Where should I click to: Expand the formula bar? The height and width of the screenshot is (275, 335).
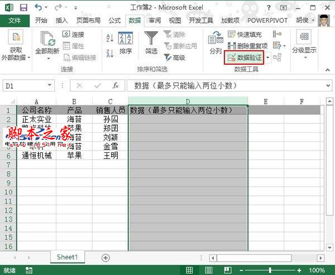click(328, 85)
